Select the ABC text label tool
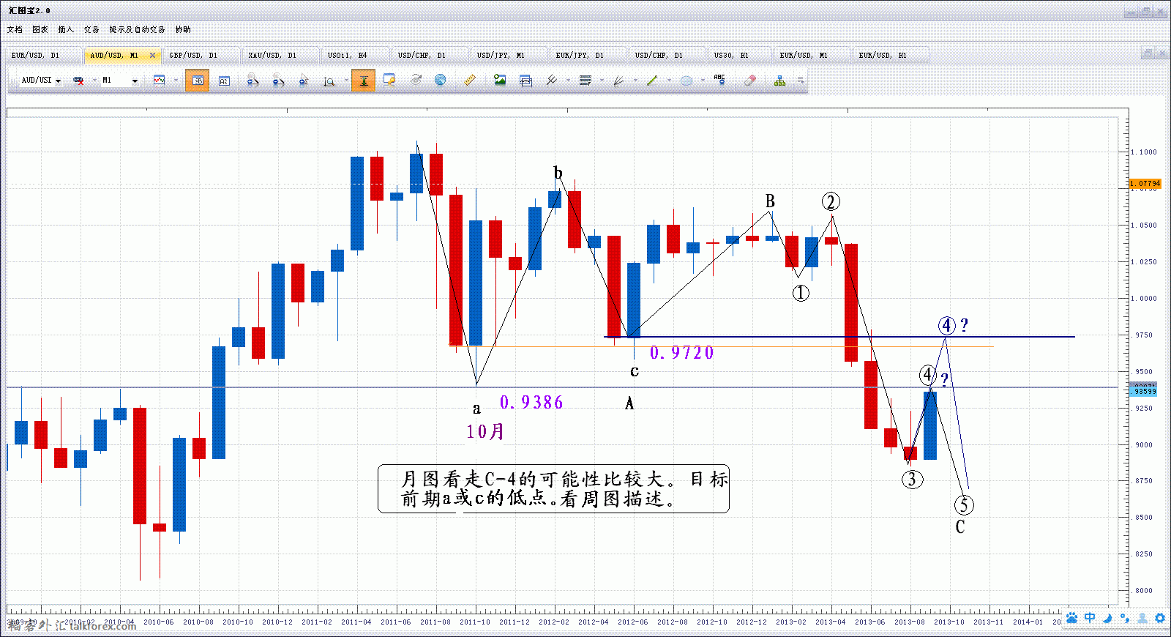This screenshot has width=1171, height=637. 719,80
